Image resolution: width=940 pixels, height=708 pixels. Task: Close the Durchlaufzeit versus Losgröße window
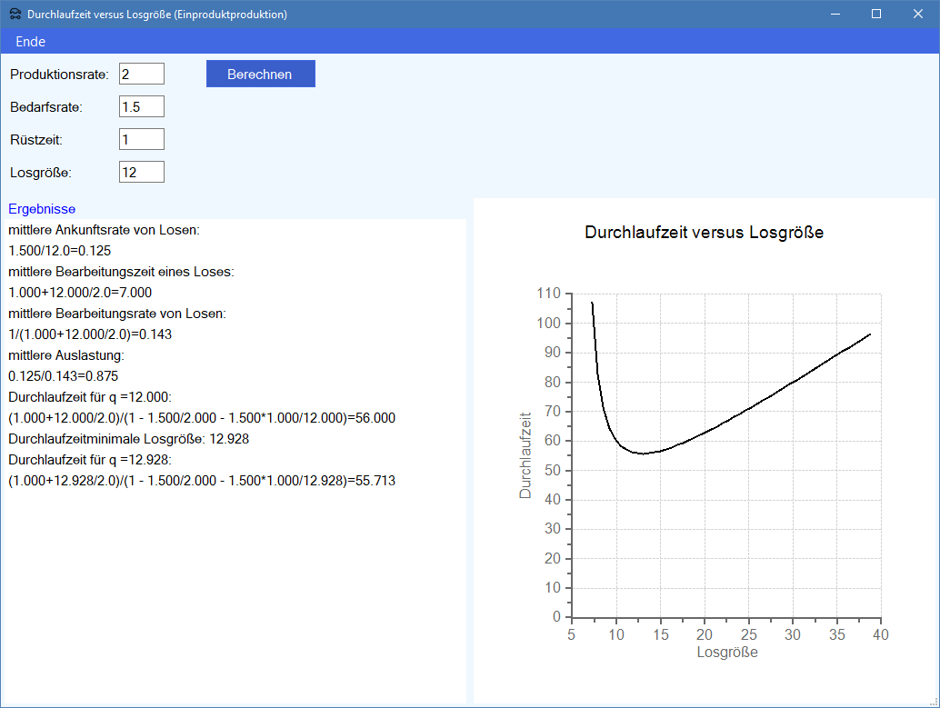pos(918,15)
